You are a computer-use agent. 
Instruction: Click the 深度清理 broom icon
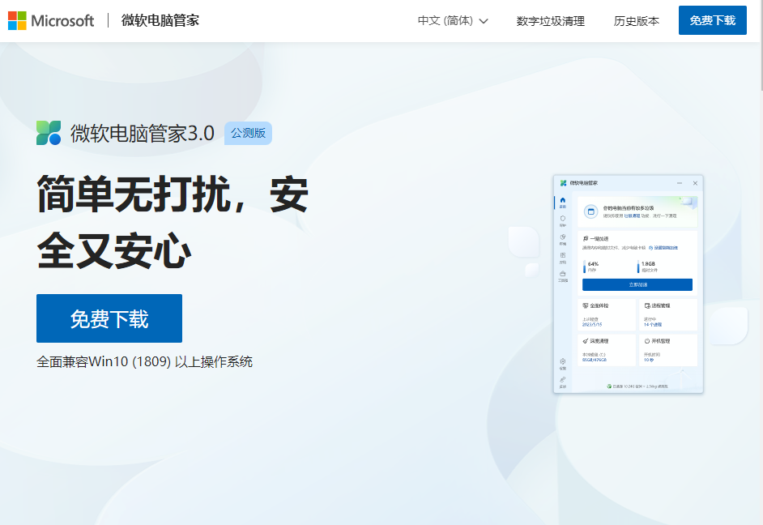(585, 340)
